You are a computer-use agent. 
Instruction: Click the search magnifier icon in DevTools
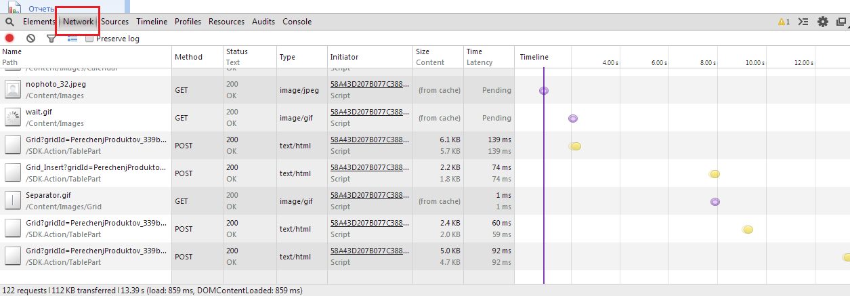click(9, 22)
